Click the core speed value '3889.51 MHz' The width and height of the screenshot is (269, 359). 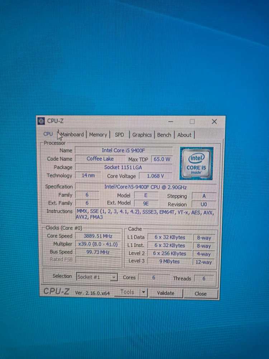click(x=98, y=236)
